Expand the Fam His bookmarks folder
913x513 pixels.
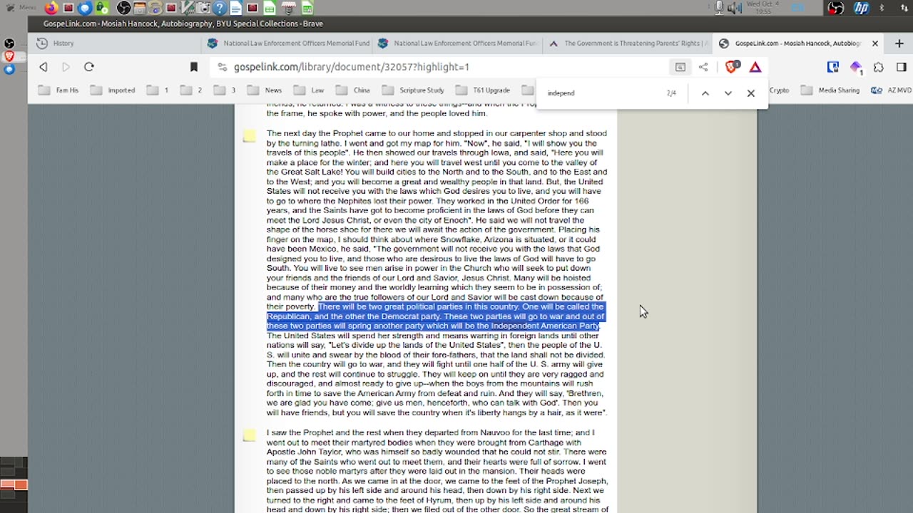click(x=58, y=90)
